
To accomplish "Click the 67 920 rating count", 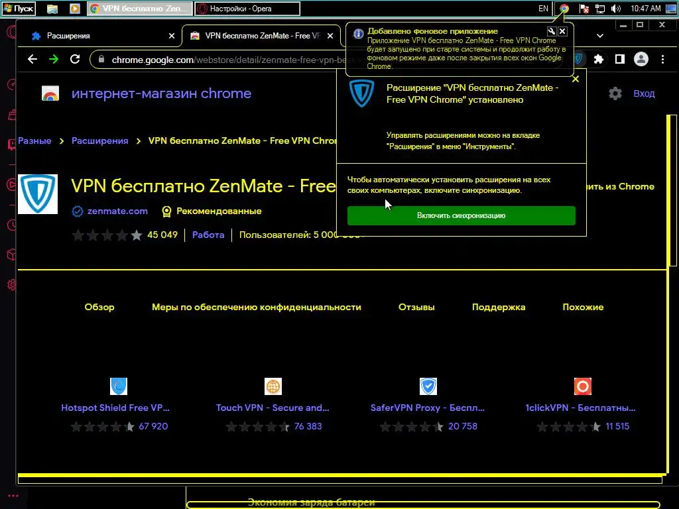I will coord(153,426).
